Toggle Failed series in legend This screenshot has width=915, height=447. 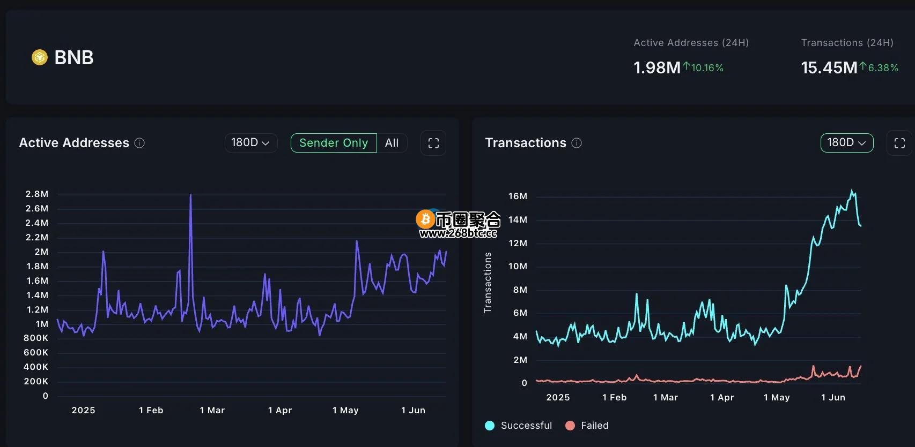click(587, 426)
